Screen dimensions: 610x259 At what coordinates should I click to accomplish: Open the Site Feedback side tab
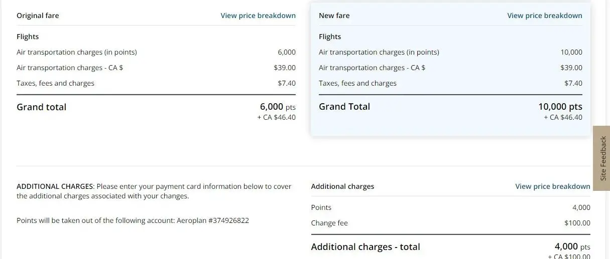click(602, 158)
